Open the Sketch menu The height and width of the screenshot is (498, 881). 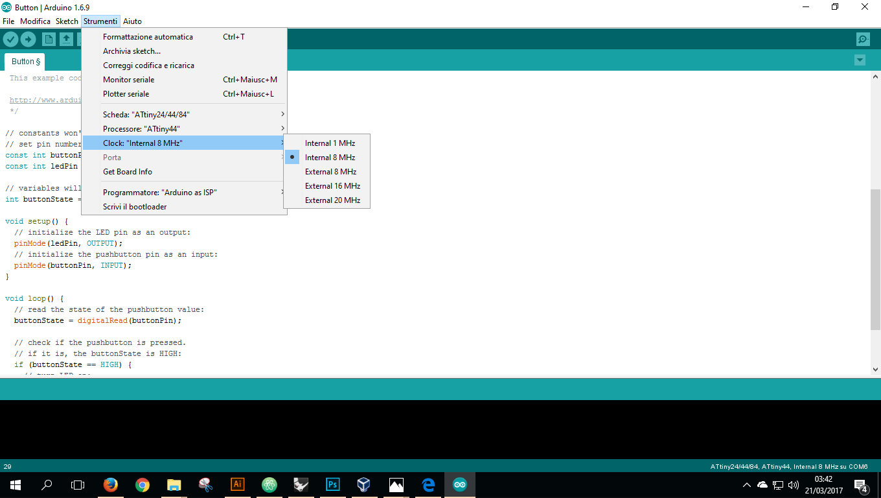click(67, 21)
